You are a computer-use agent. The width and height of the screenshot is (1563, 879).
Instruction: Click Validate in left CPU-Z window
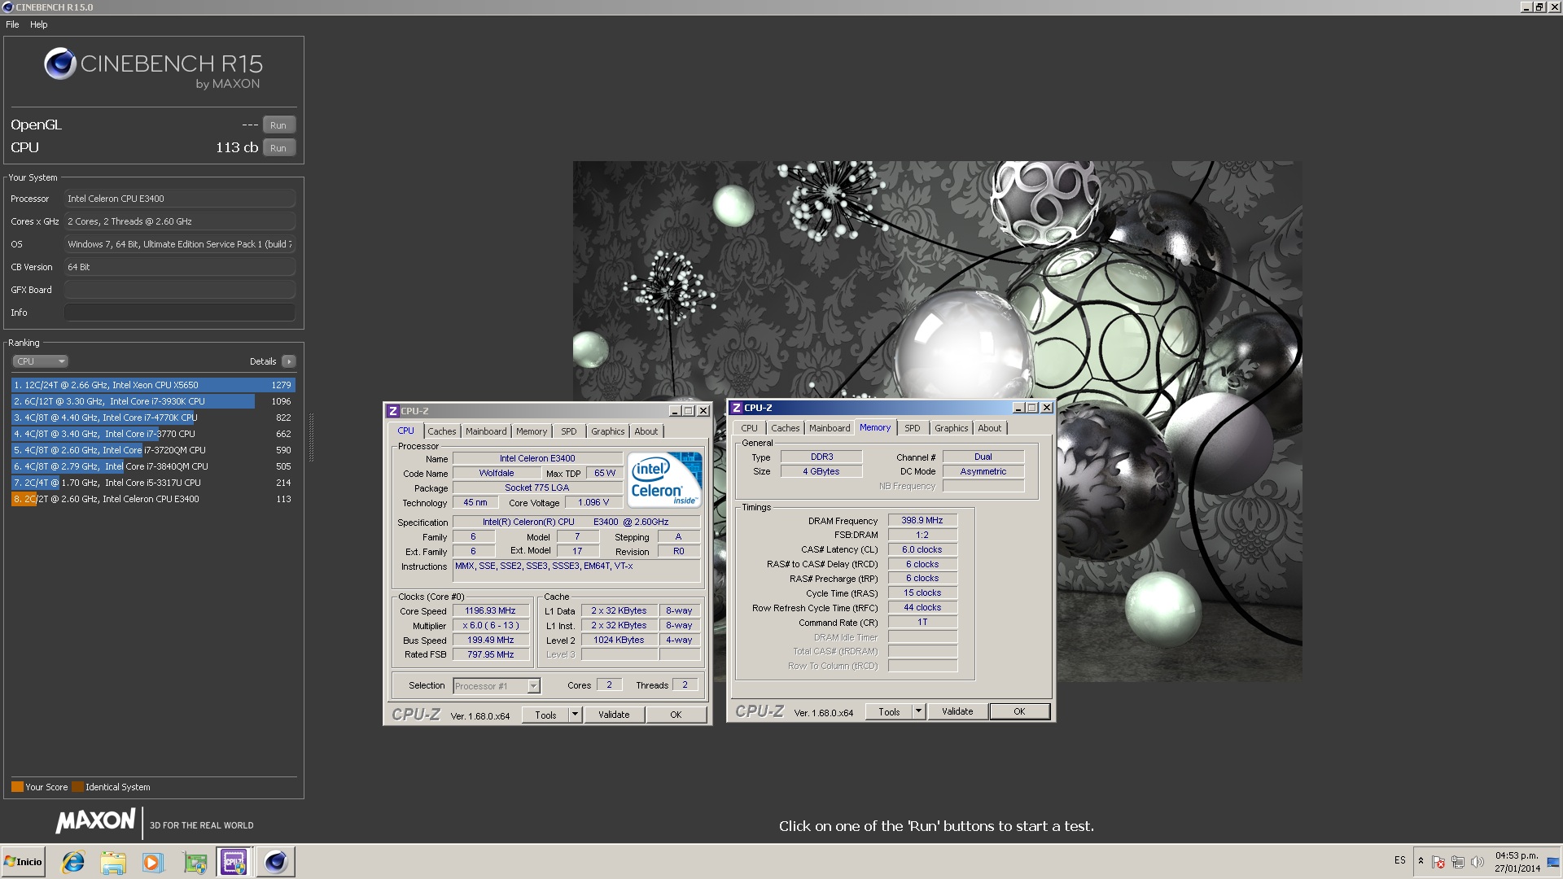[614, 715]
